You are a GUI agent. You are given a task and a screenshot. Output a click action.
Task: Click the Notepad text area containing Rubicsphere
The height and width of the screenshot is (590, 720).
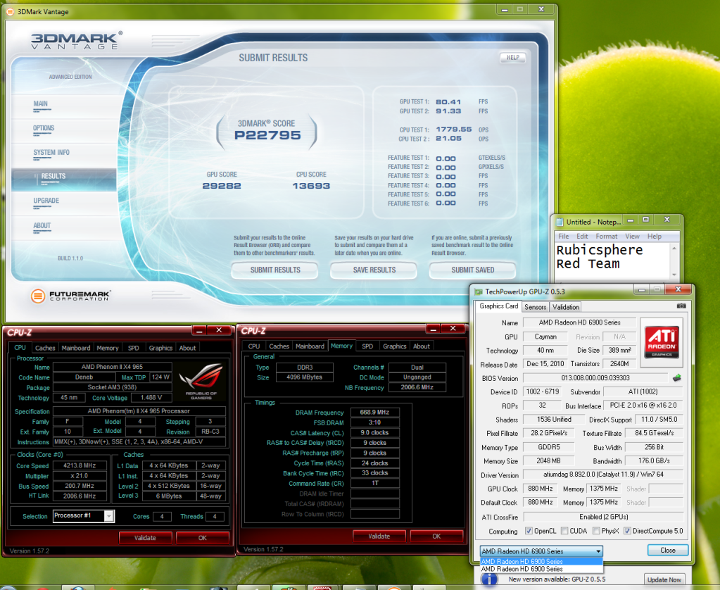[613, 261]
